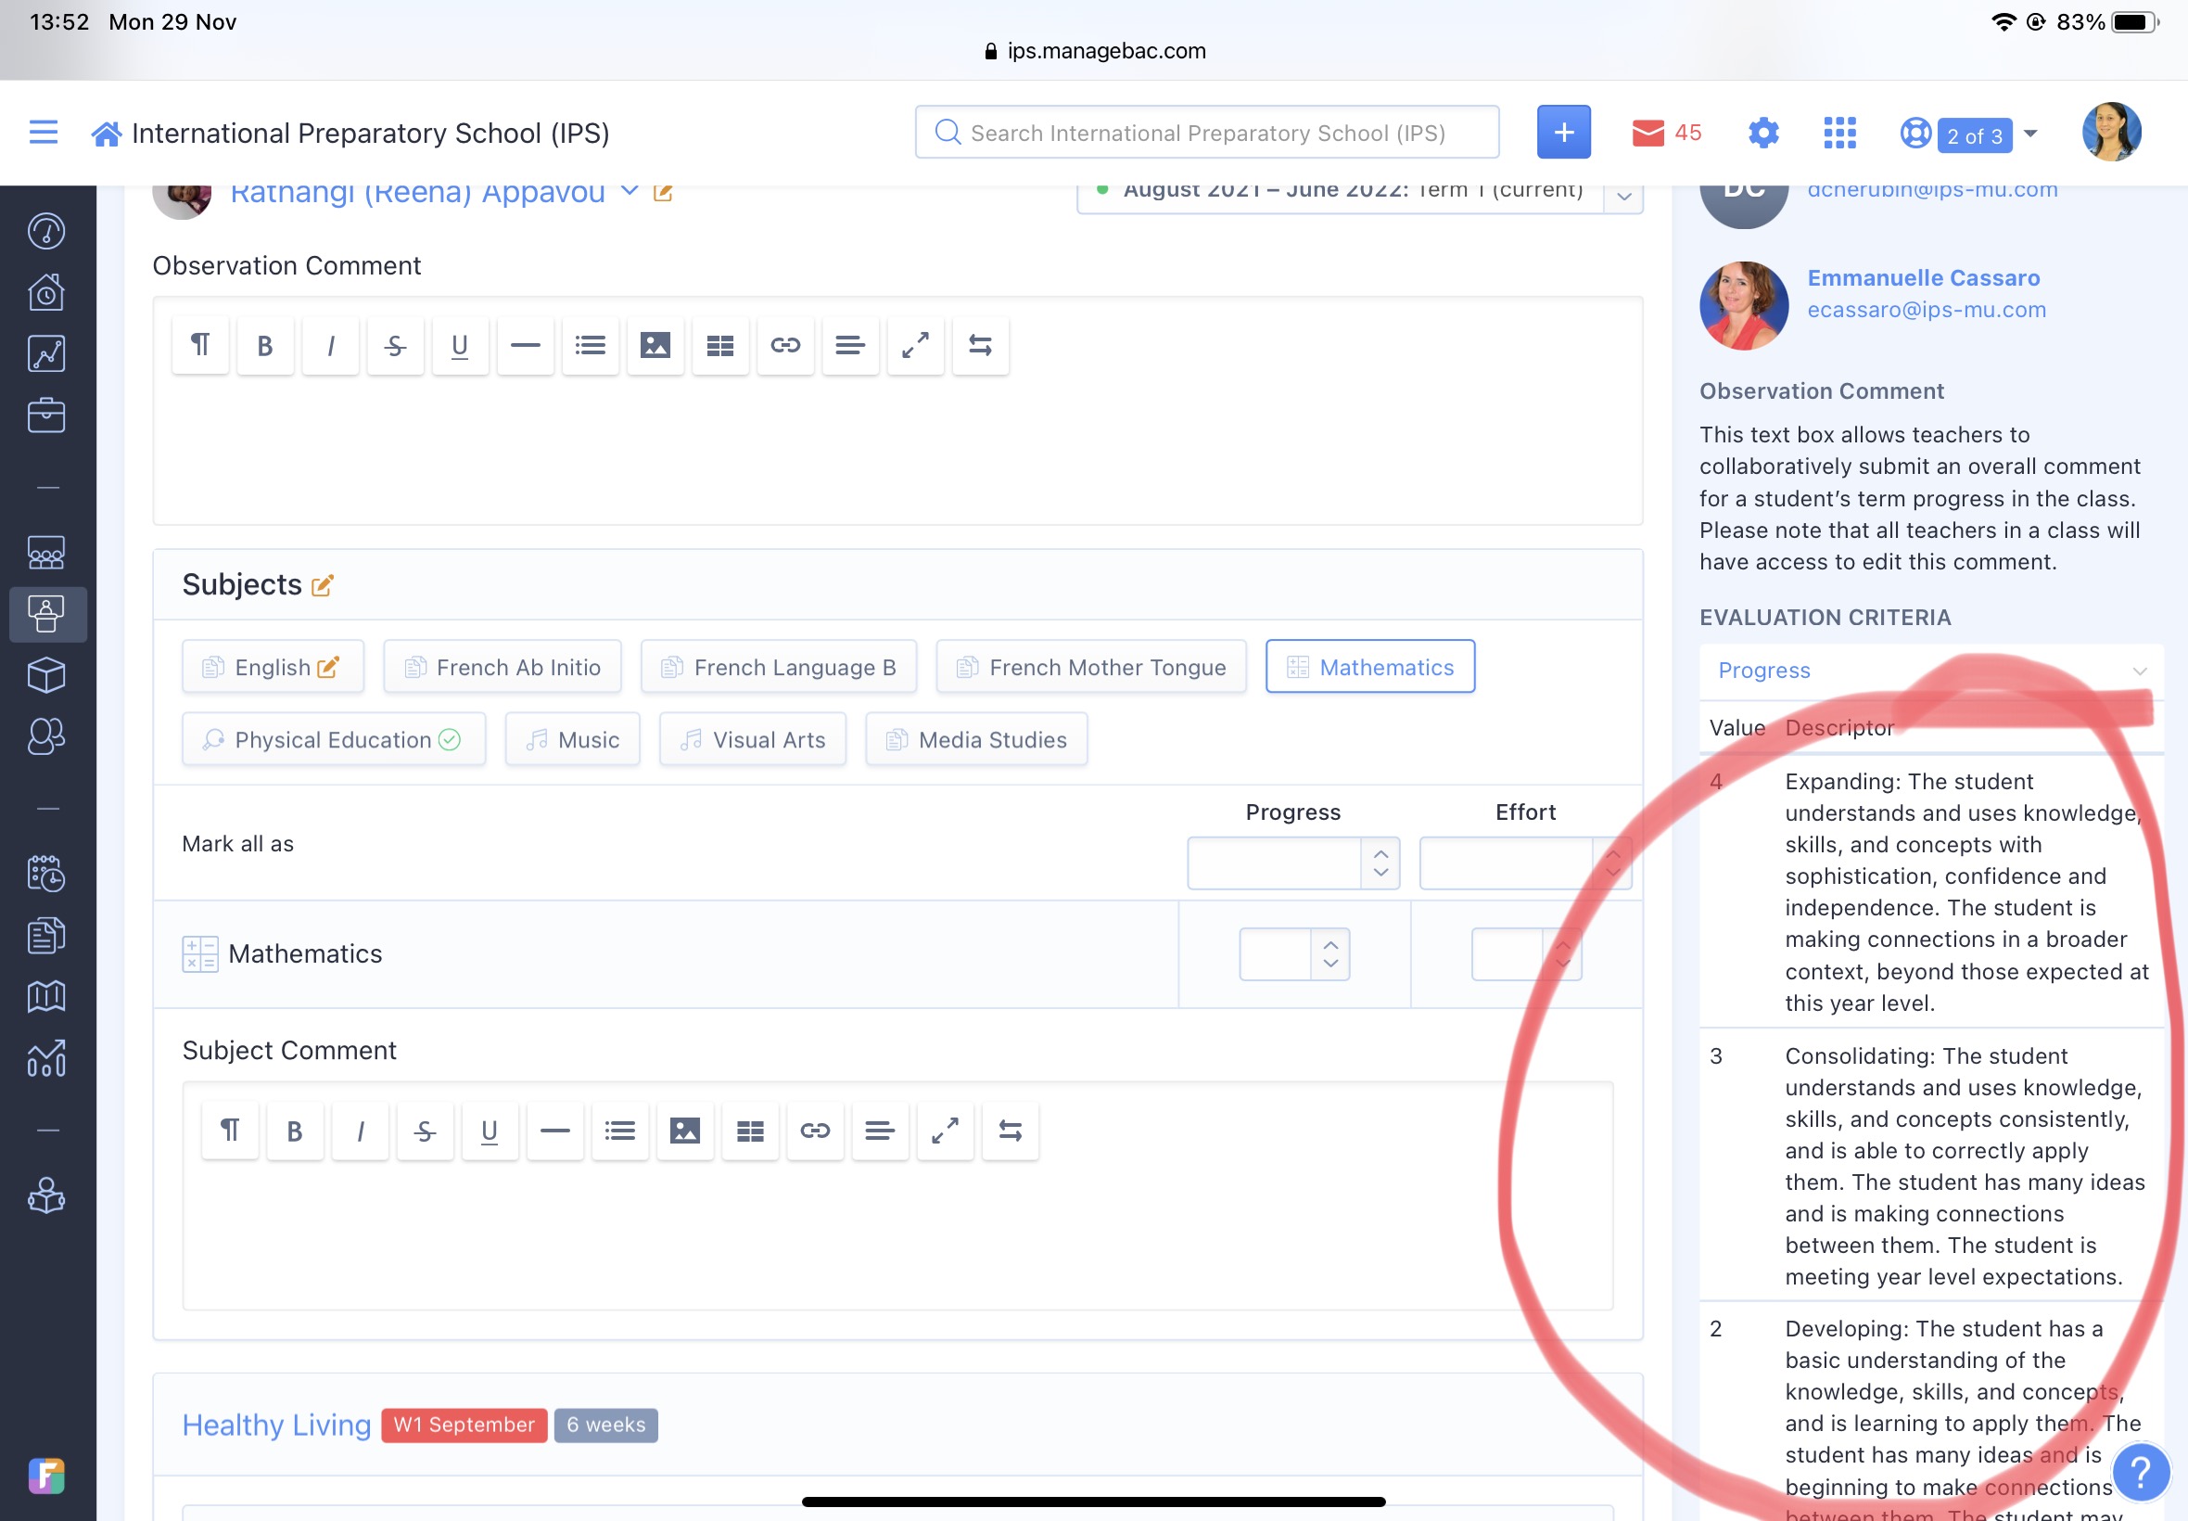The image size is (2188, 1521).
Task: Open the term selector dropdown arrow
Action: click(1624, 196)
